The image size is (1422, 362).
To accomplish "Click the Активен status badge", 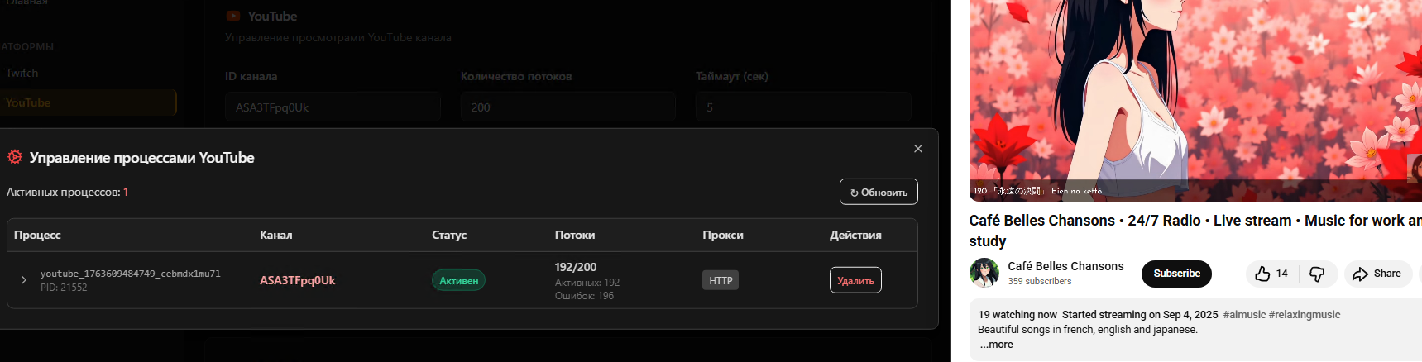I will (458, 280).
